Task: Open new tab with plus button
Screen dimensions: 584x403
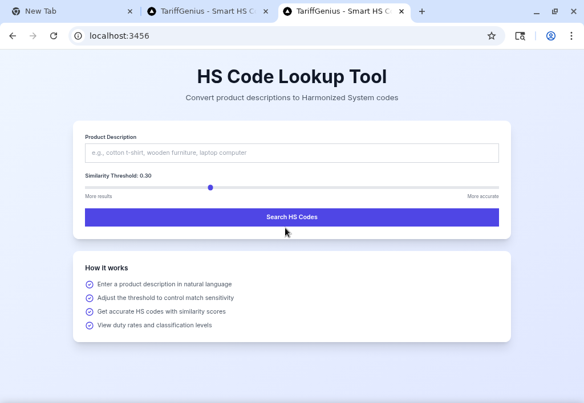Action: (x=422, y=11)
